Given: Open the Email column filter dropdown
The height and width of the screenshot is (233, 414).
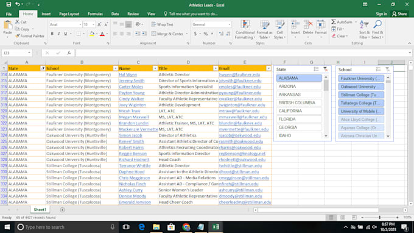Looking at the screenshot, I should click(x=268, y=68).
